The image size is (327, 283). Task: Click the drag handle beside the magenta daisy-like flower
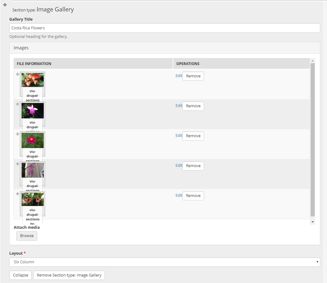pyautogui.click(x=18, y=134)
